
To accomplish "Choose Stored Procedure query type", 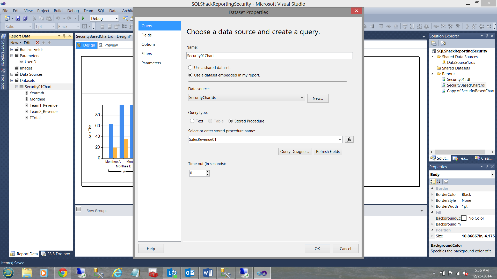I will click(x=231, y=121).
